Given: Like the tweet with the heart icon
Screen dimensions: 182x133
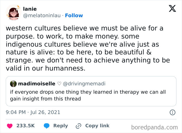Looking at the screenshot, I should 10,126.
